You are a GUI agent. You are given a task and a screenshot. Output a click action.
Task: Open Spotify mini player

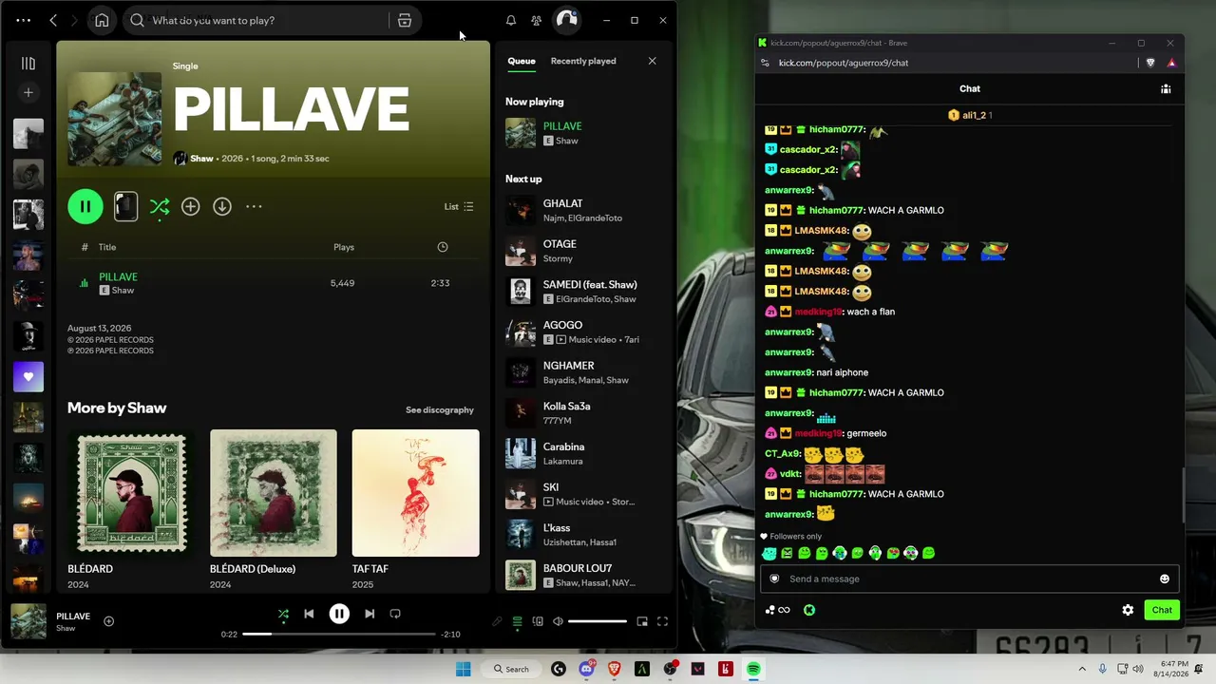coord(642,621)
